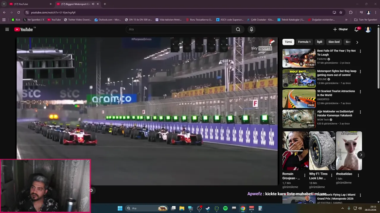Screen dimensions: 380x213
Task: Open Chrome three-dot menu
Action: [376, 12]
